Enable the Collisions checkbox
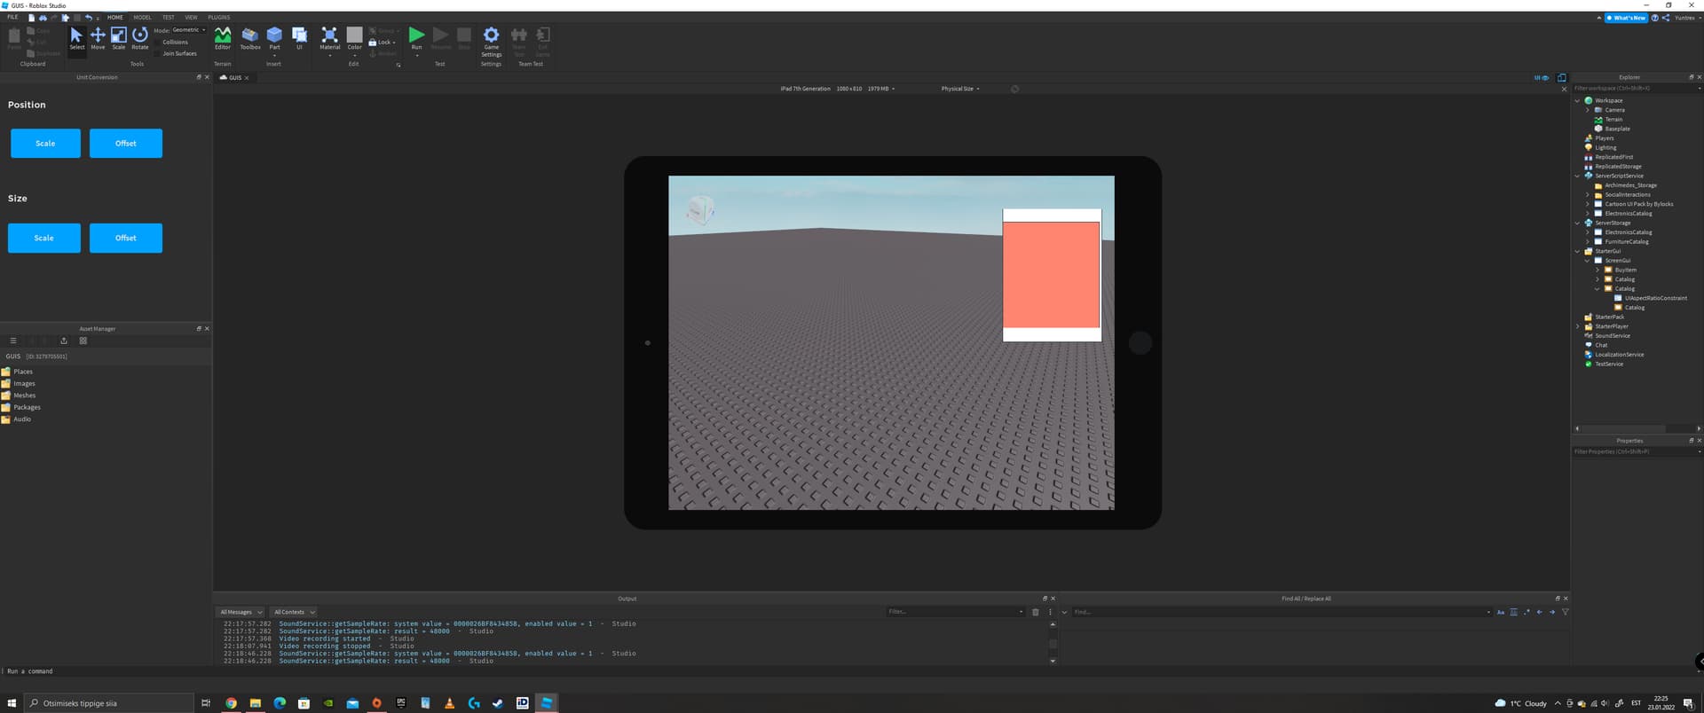The width and height of the screenshot is (1704, 713). pyautogui.click(x=158, y=42)
